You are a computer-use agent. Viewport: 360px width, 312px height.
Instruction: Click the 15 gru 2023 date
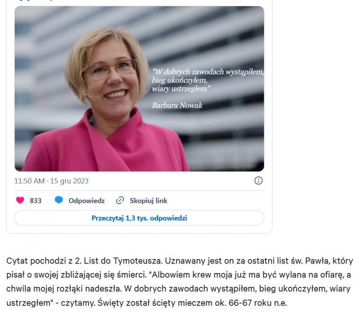[x=69, y=181]
